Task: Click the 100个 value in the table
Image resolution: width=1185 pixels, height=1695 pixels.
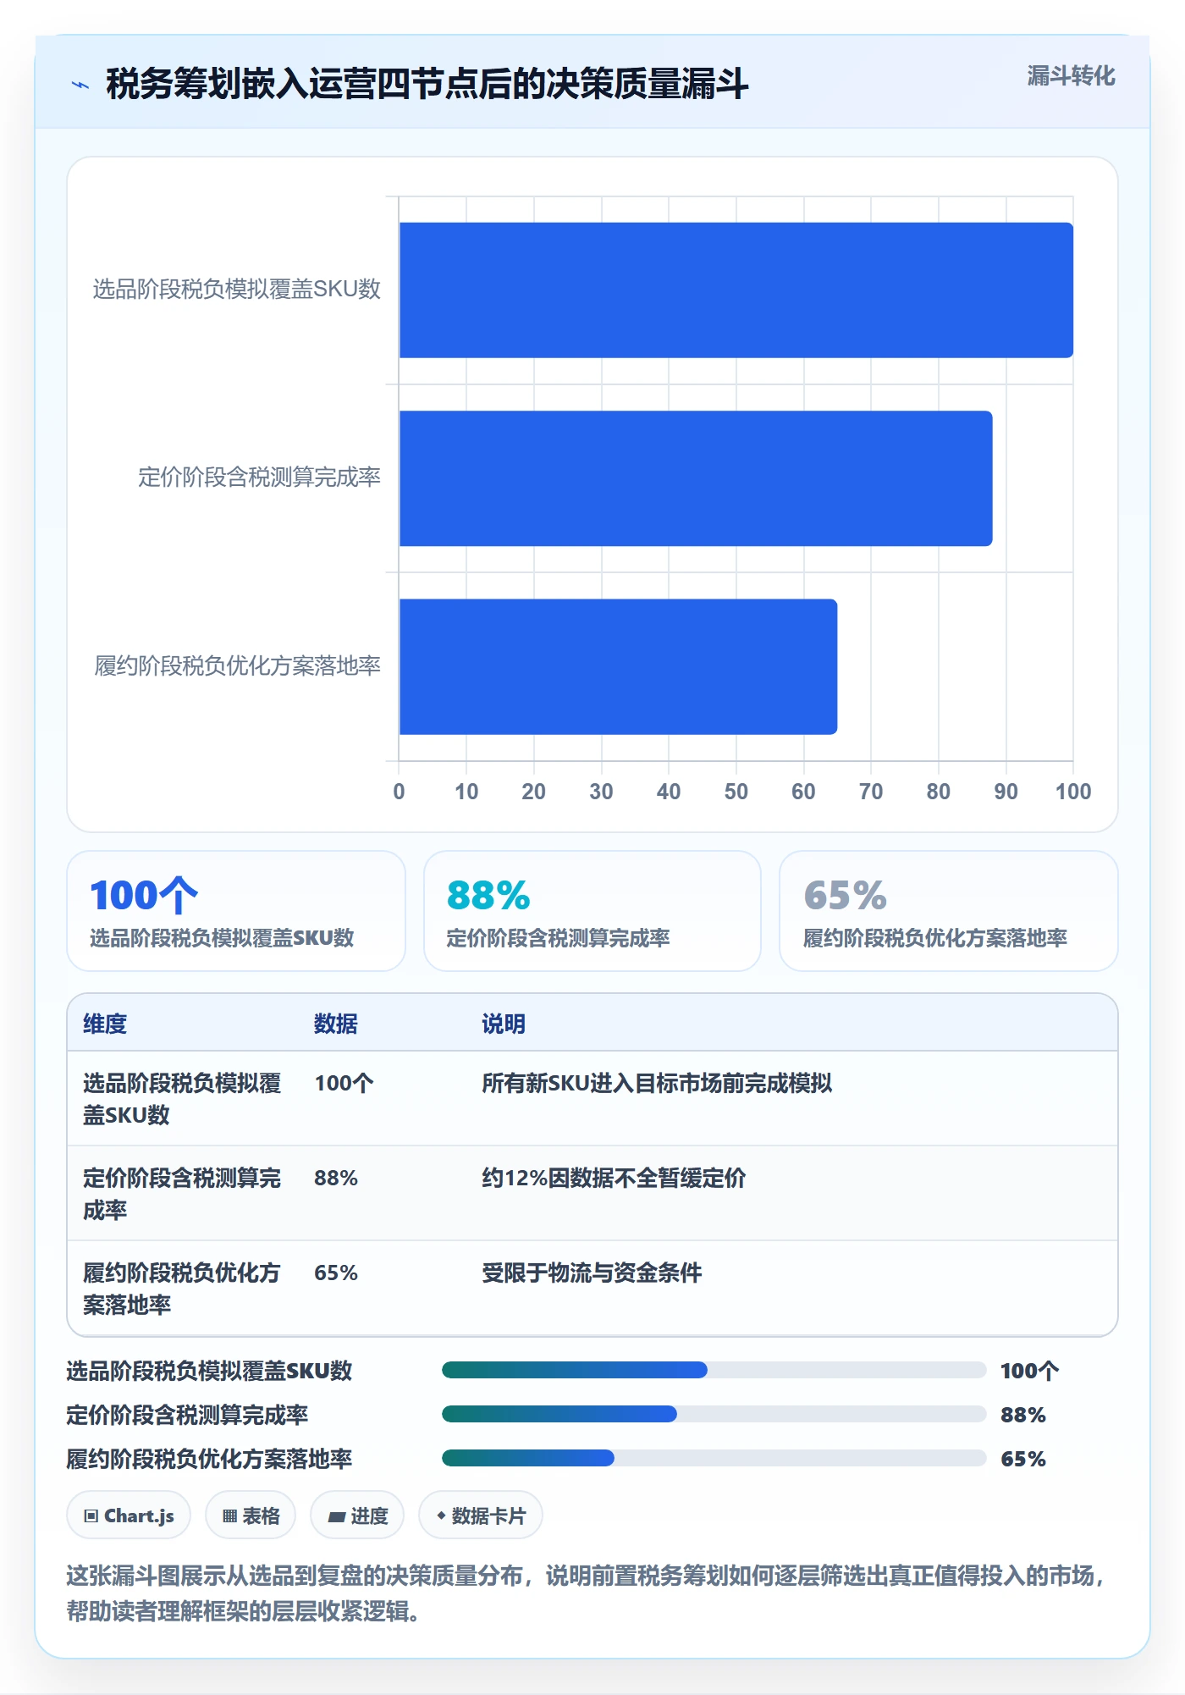Action: [x=344, y=1083]
